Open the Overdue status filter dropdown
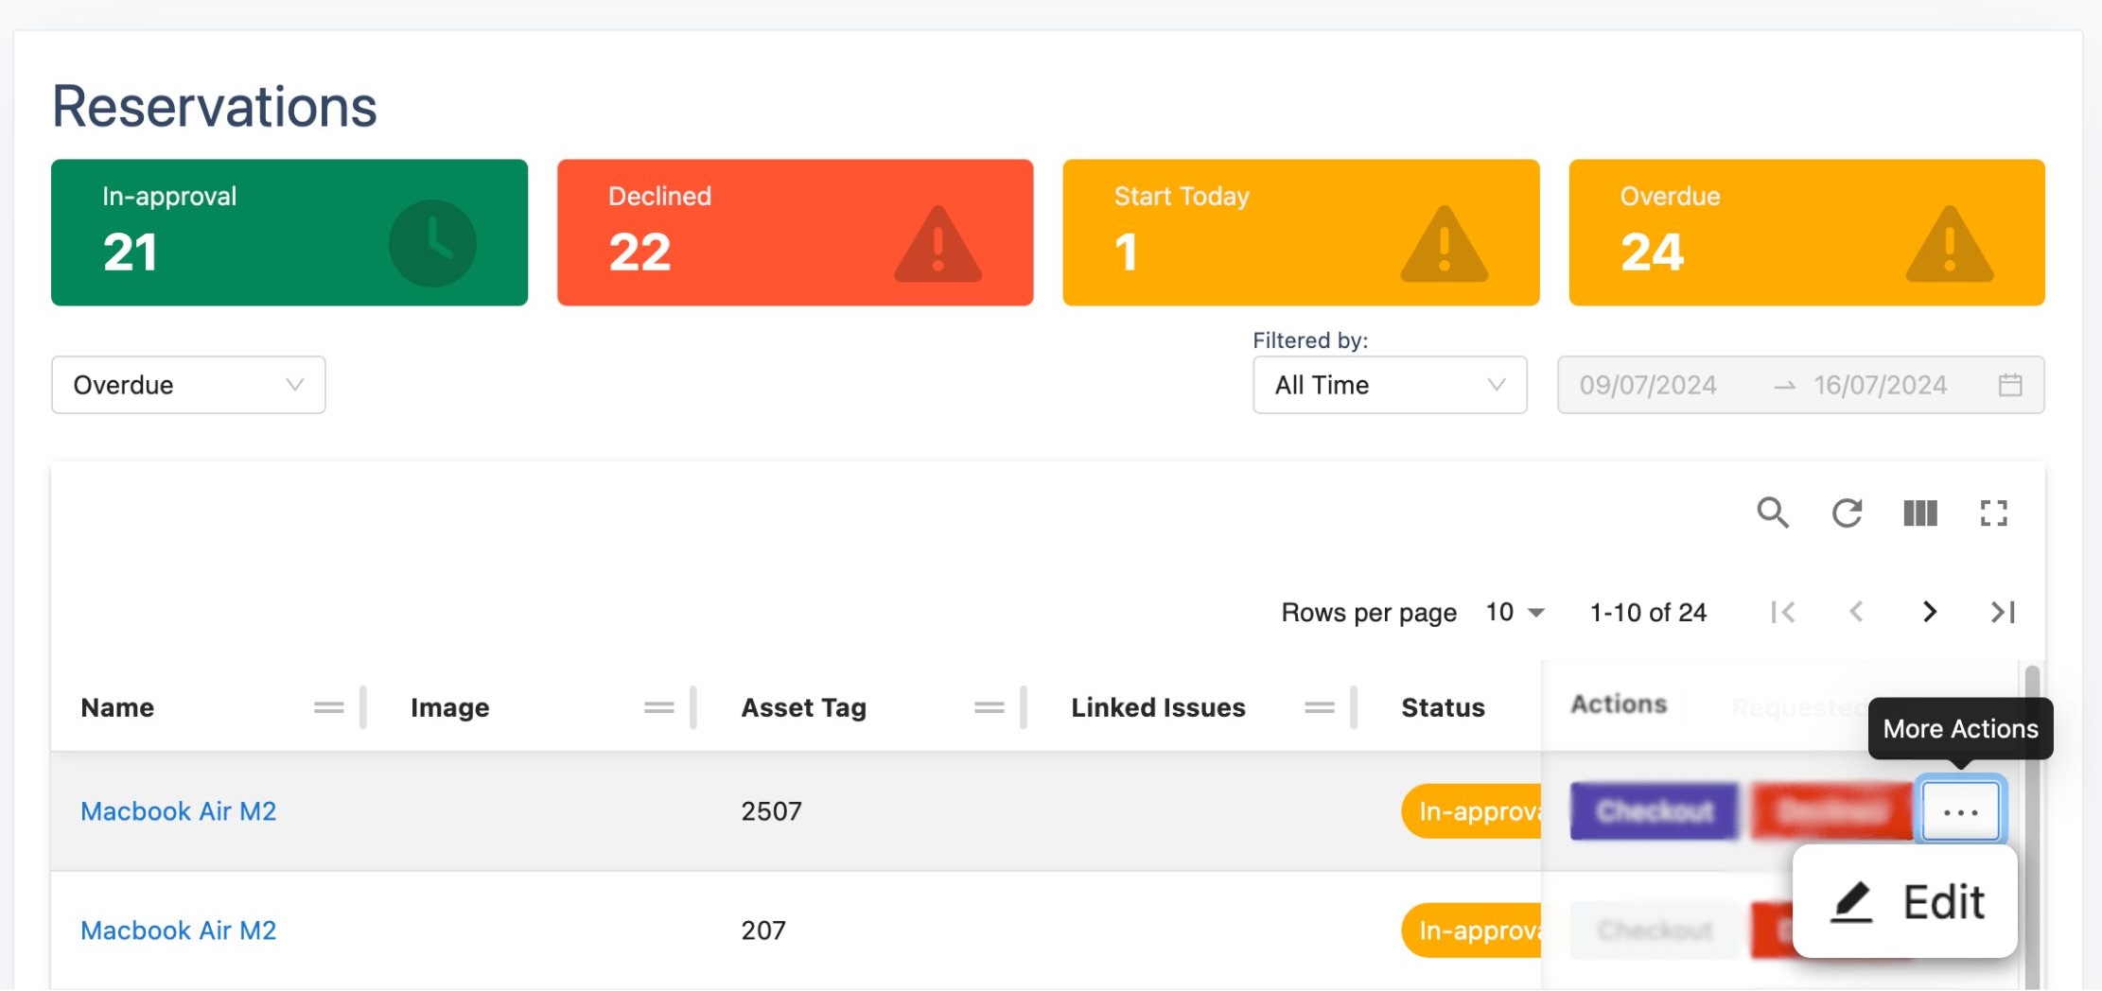This screenshot has height=991, width=2102. click(x=188, y=385)
